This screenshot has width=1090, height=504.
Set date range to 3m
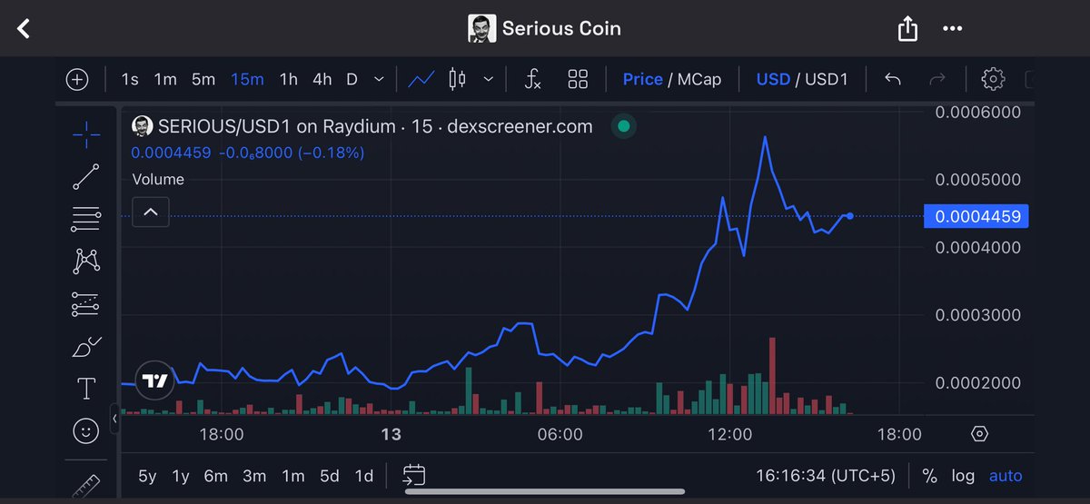pos(254,476)
